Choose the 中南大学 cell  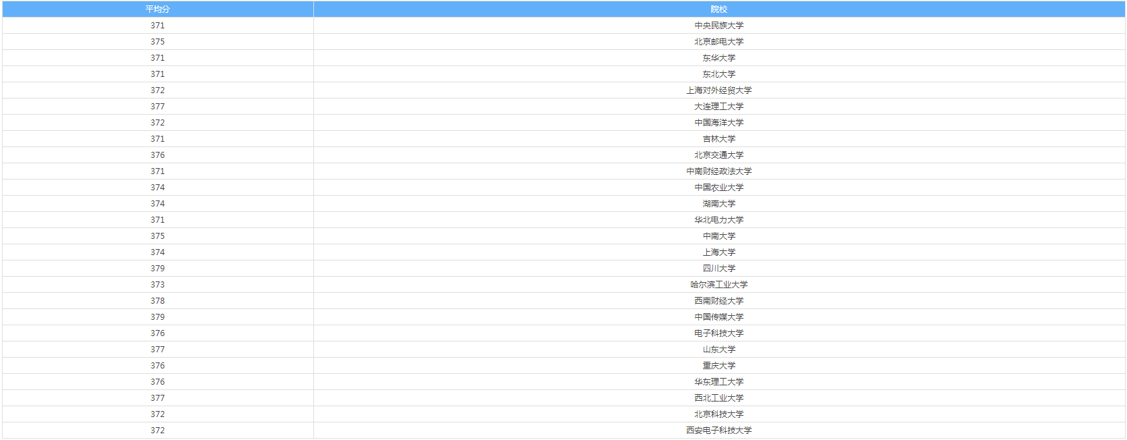(719, 236)
